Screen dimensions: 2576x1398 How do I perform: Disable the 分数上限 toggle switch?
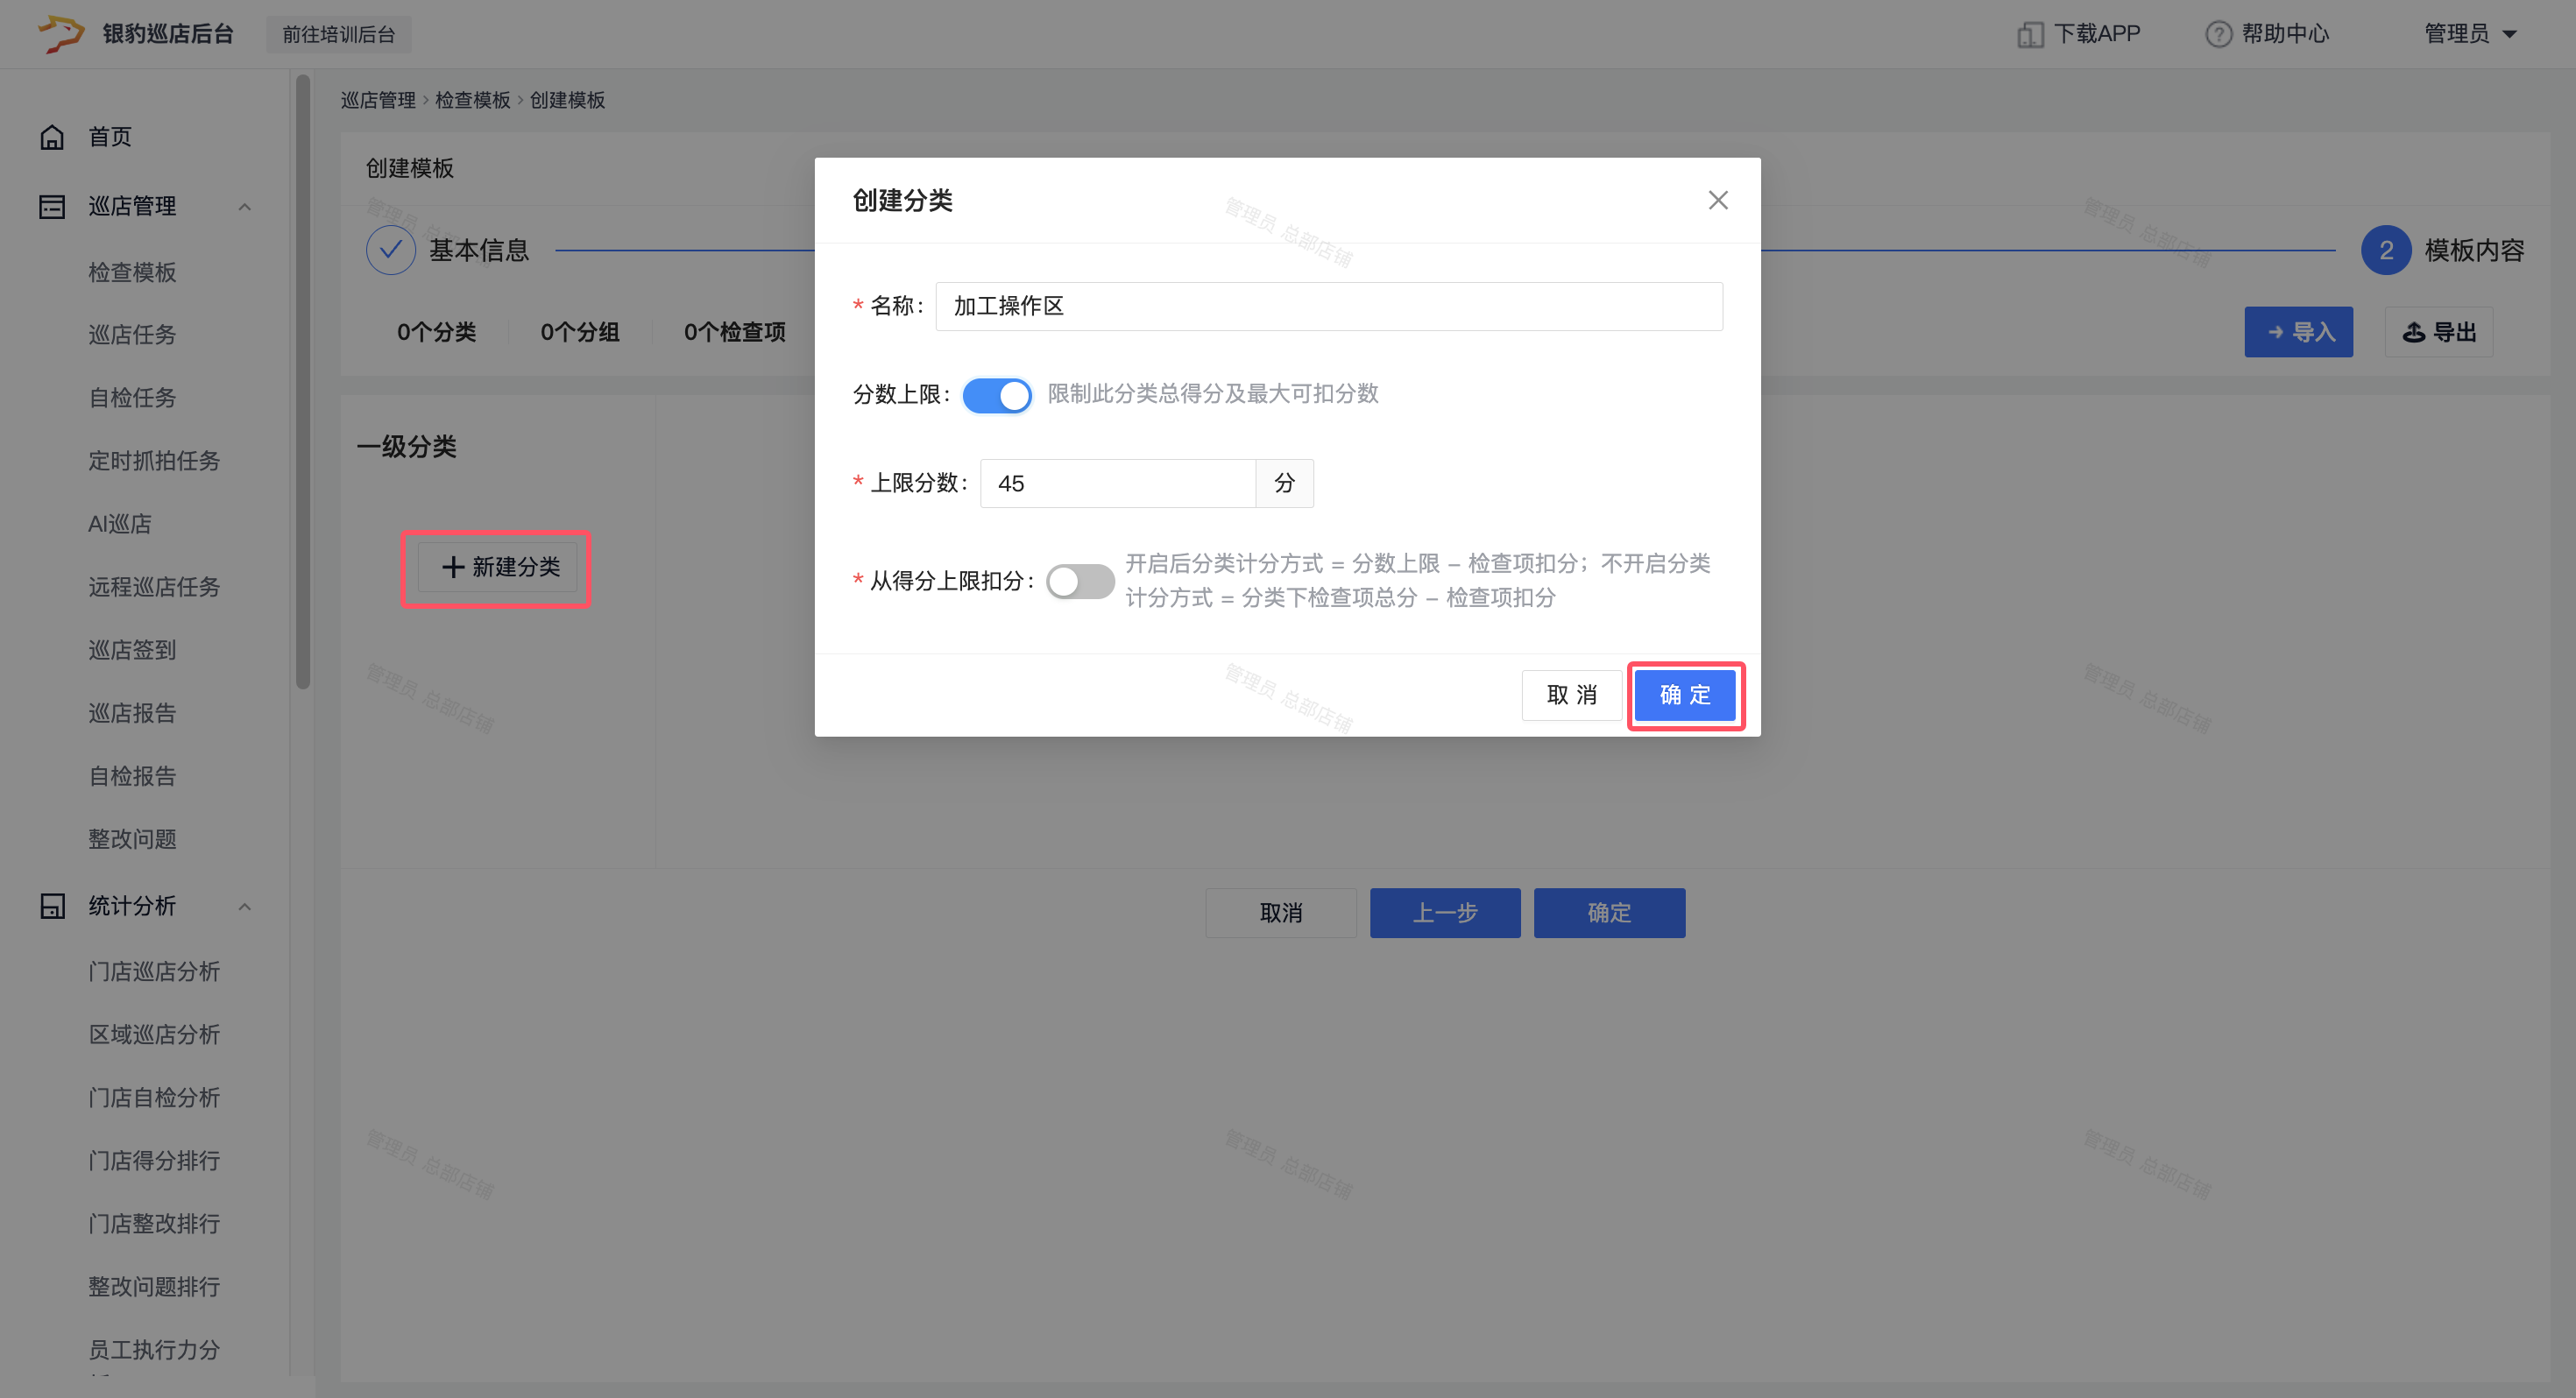click(996, 395)
